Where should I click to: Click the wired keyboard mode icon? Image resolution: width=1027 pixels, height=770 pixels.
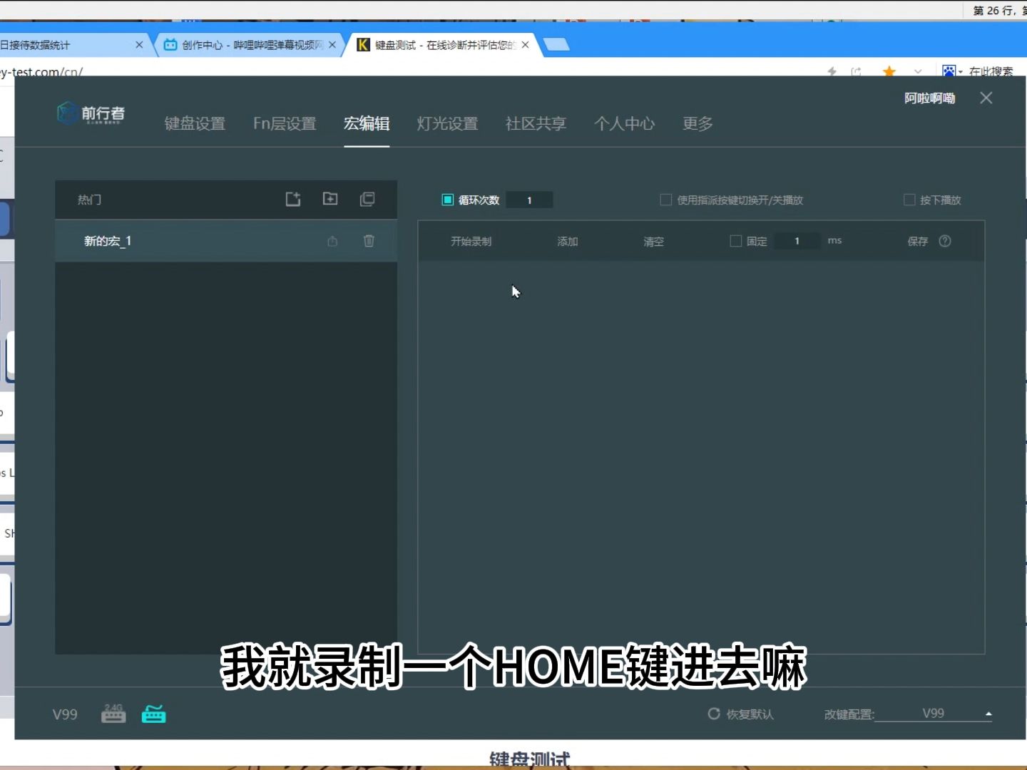pyautogui.click(x=153, y=713)
